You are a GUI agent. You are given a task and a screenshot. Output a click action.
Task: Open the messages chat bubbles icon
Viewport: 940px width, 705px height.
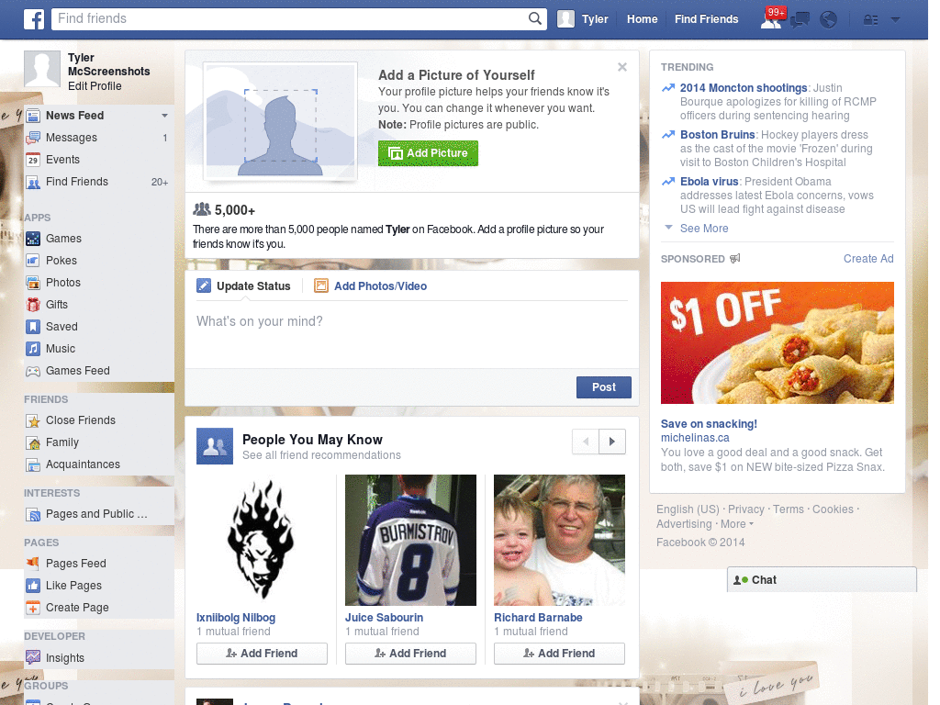(x=800, y=20)
